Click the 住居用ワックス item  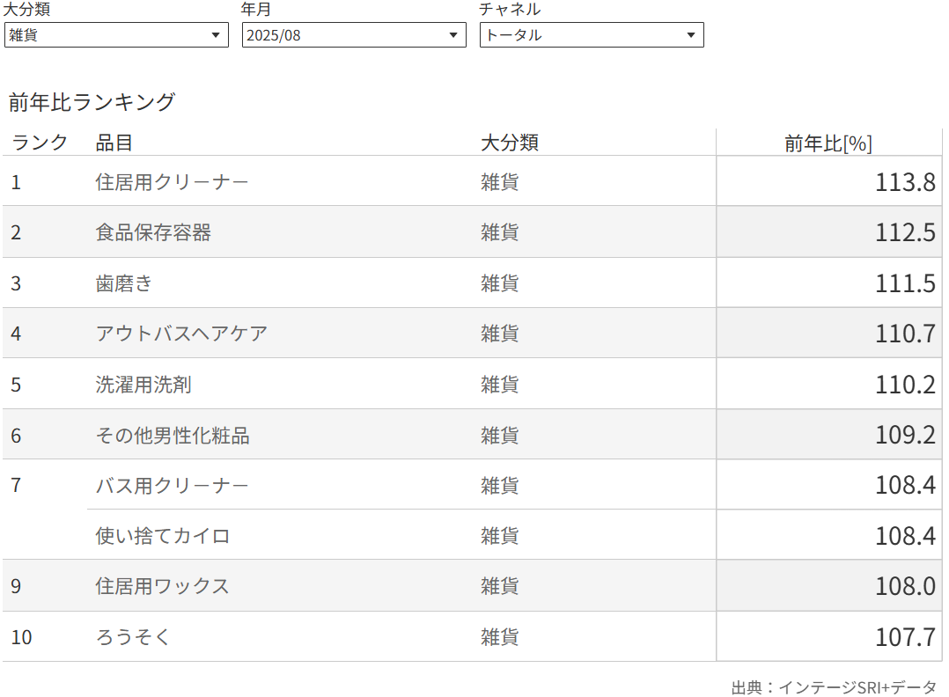coord(162,586)
